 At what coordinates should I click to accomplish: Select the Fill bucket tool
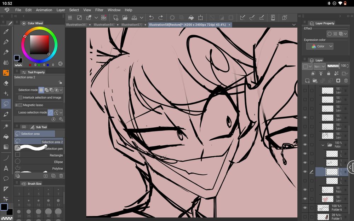coord(6,136)
